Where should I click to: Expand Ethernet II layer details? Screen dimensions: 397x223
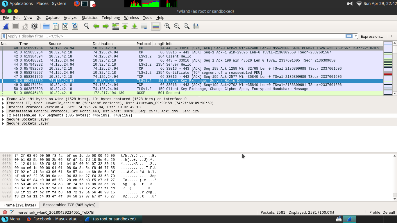(x=3, y=103)
